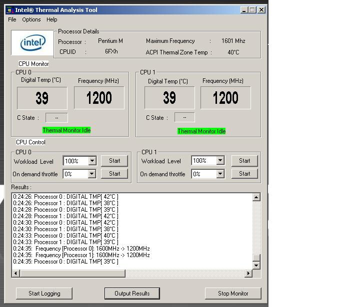Image resolution: width=360 pixels, height=307 pixels.
Task: Click the CPU 0 C State field
Action: click(56, 118)
